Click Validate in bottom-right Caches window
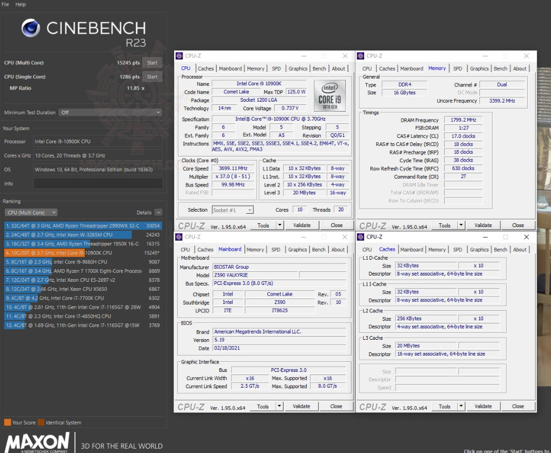Viewport: 551px width, 453px height. point(483,407)
